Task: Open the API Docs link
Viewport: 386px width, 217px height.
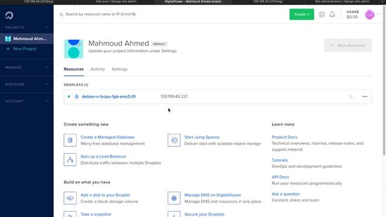Action: [x=280, y=177]
